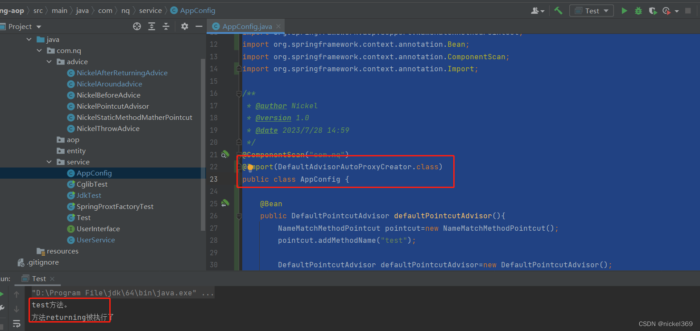Collapse the java folder

pyautogui.click(x=29, y=40)
